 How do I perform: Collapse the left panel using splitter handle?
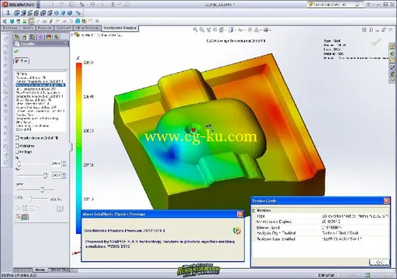pos(71,147)
